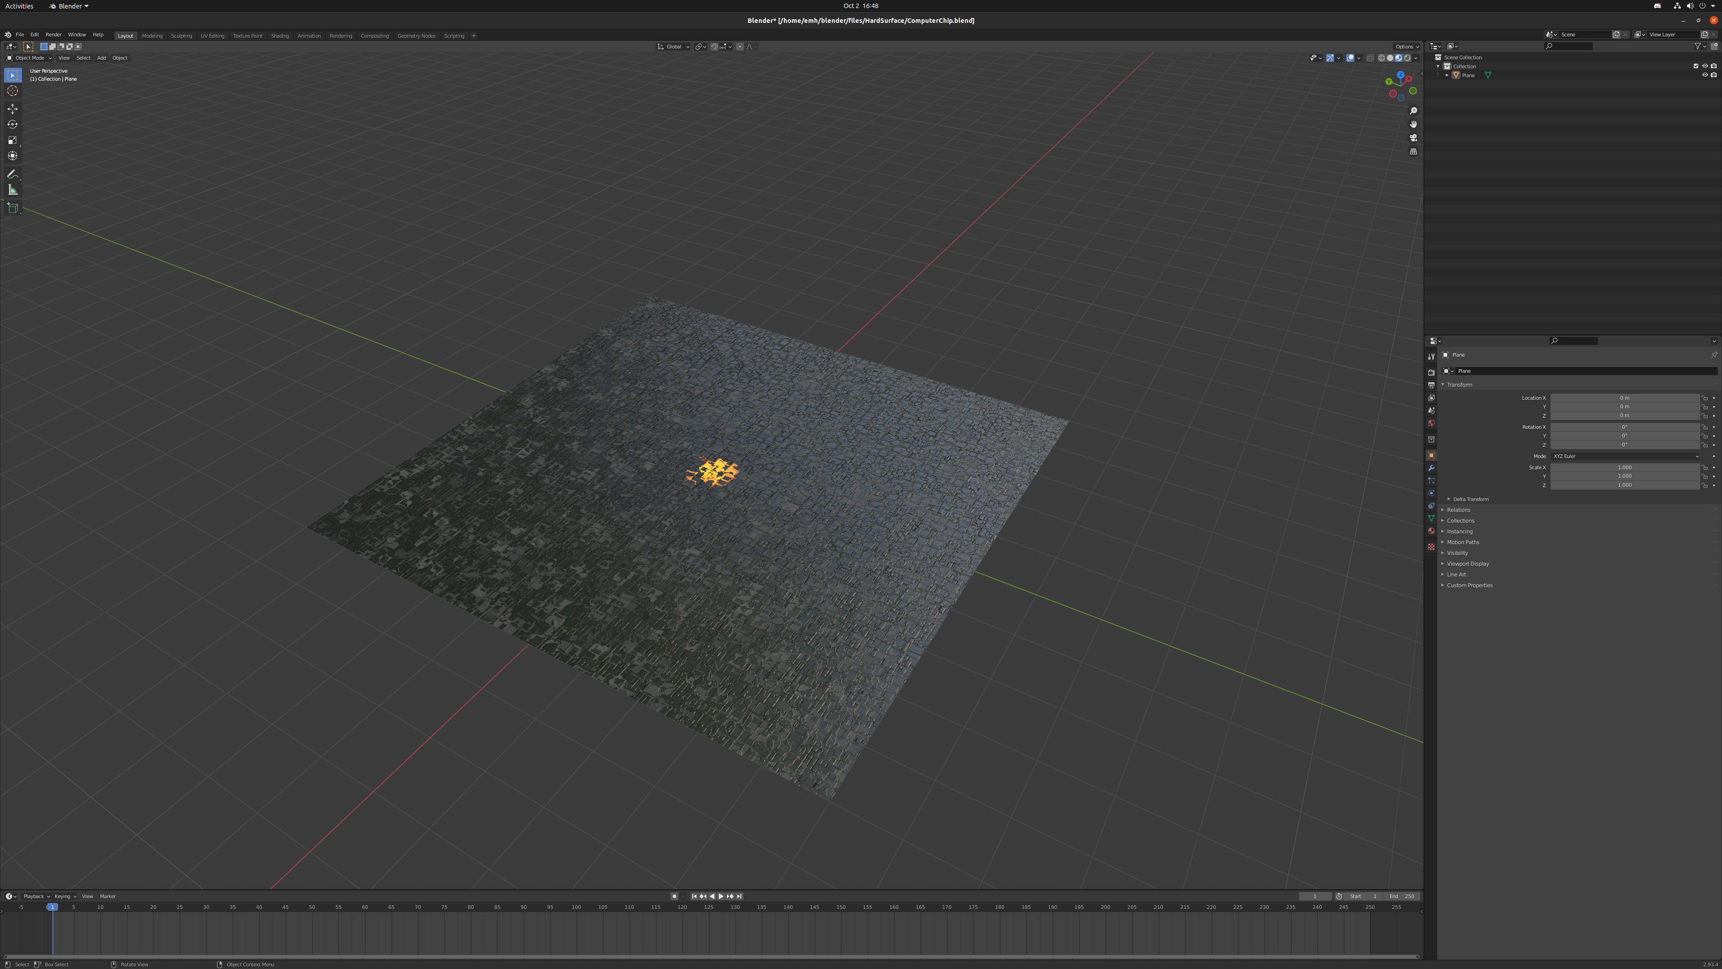
Task: Click the Play animation button
Action: 721,897
